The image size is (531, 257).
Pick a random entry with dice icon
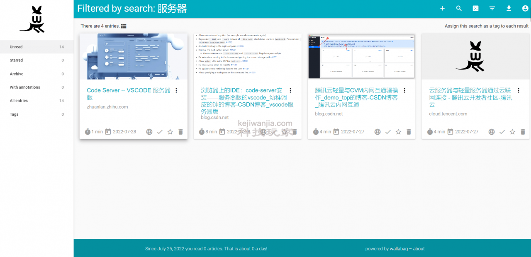pyautogui.click(x=475, y=8)
